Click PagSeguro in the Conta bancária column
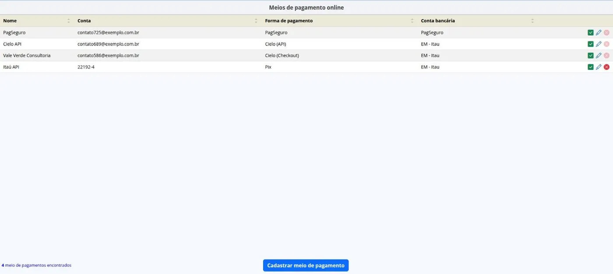Viewport: 613px width, 274px height. pyautogui.click(x=432, y=32)
